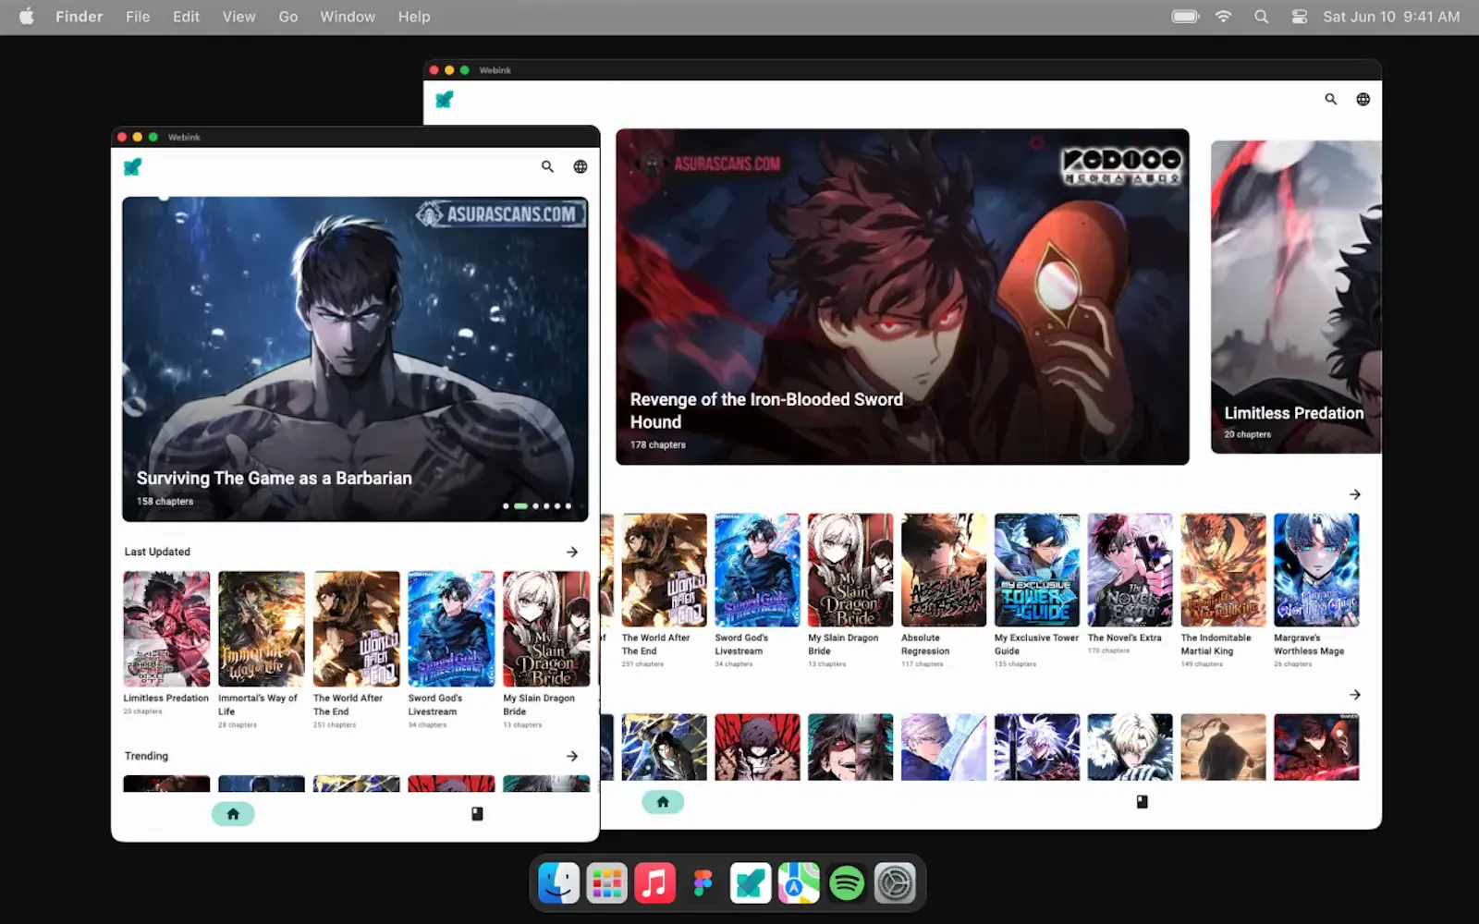Open Home tab in back Webink window
Screen dimensions: 1479x924
tap(663, 802)
